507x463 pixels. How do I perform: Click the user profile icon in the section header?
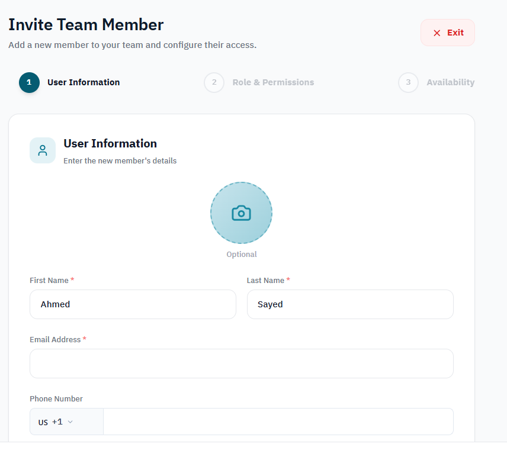pos(43,150)
